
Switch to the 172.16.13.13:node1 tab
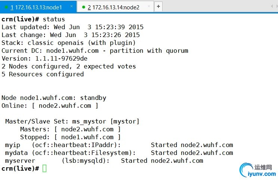[38, 7]
